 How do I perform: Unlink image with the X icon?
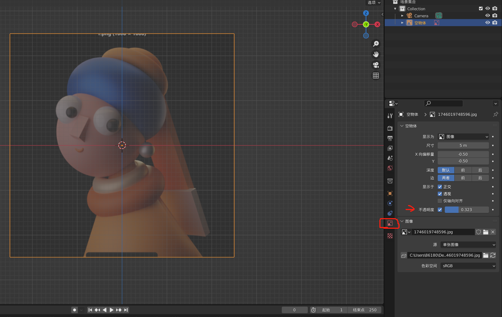click(493, 232)
